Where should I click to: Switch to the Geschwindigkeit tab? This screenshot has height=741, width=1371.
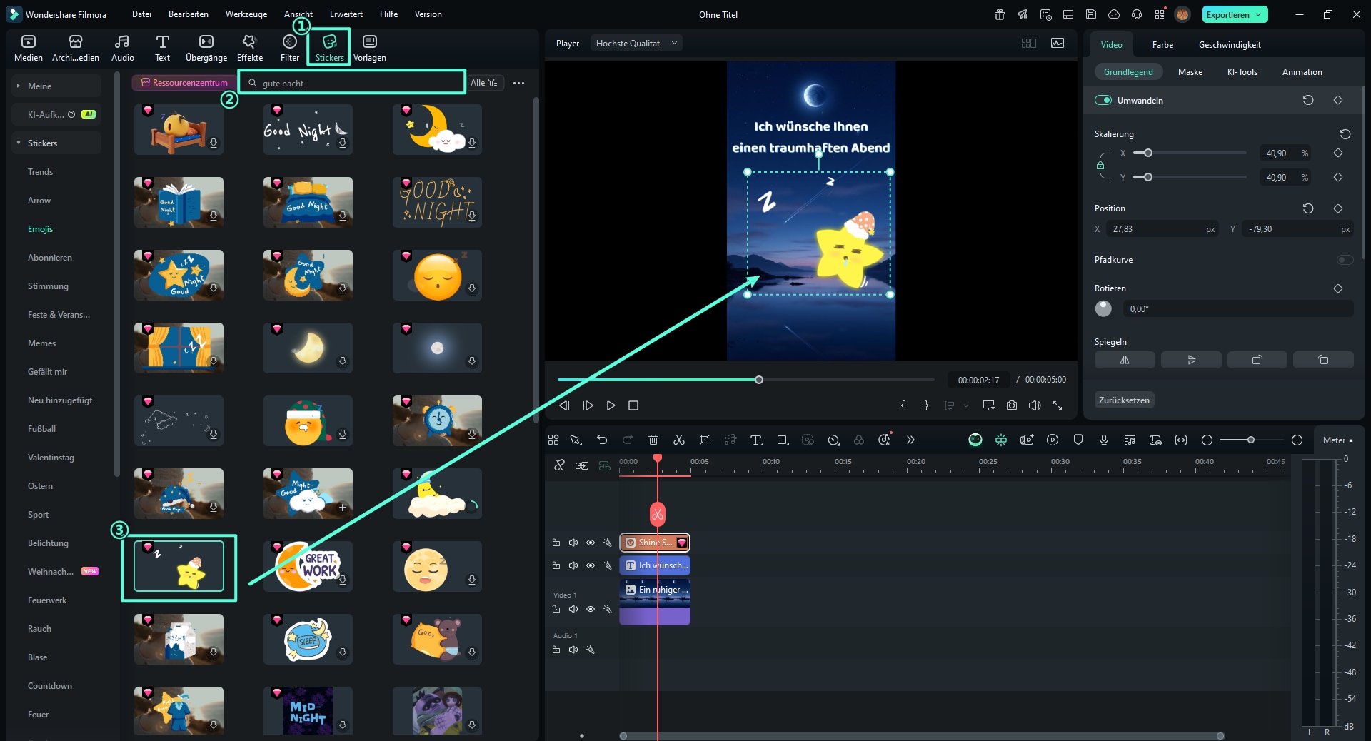[1230, 45]
